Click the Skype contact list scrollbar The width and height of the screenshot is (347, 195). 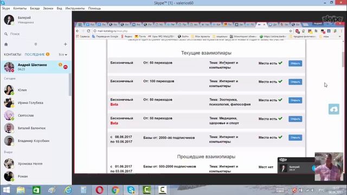click(x=70, y=85)
